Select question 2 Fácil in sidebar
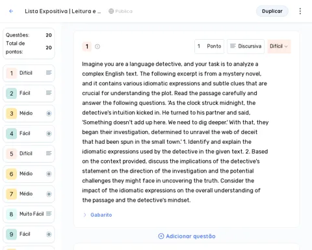 (x=29, y=93)
